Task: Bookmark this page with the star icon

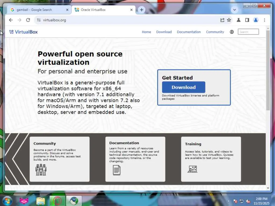Action: pos(229,20)
